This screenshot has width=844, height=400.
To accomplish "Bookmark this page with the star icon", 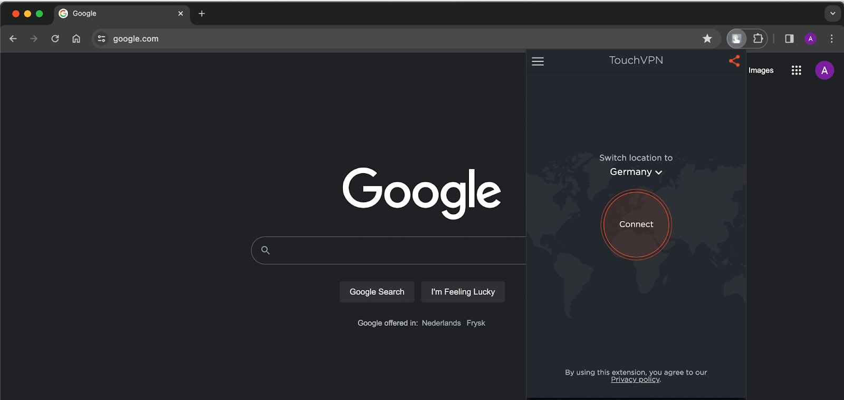I will point(707,38).
